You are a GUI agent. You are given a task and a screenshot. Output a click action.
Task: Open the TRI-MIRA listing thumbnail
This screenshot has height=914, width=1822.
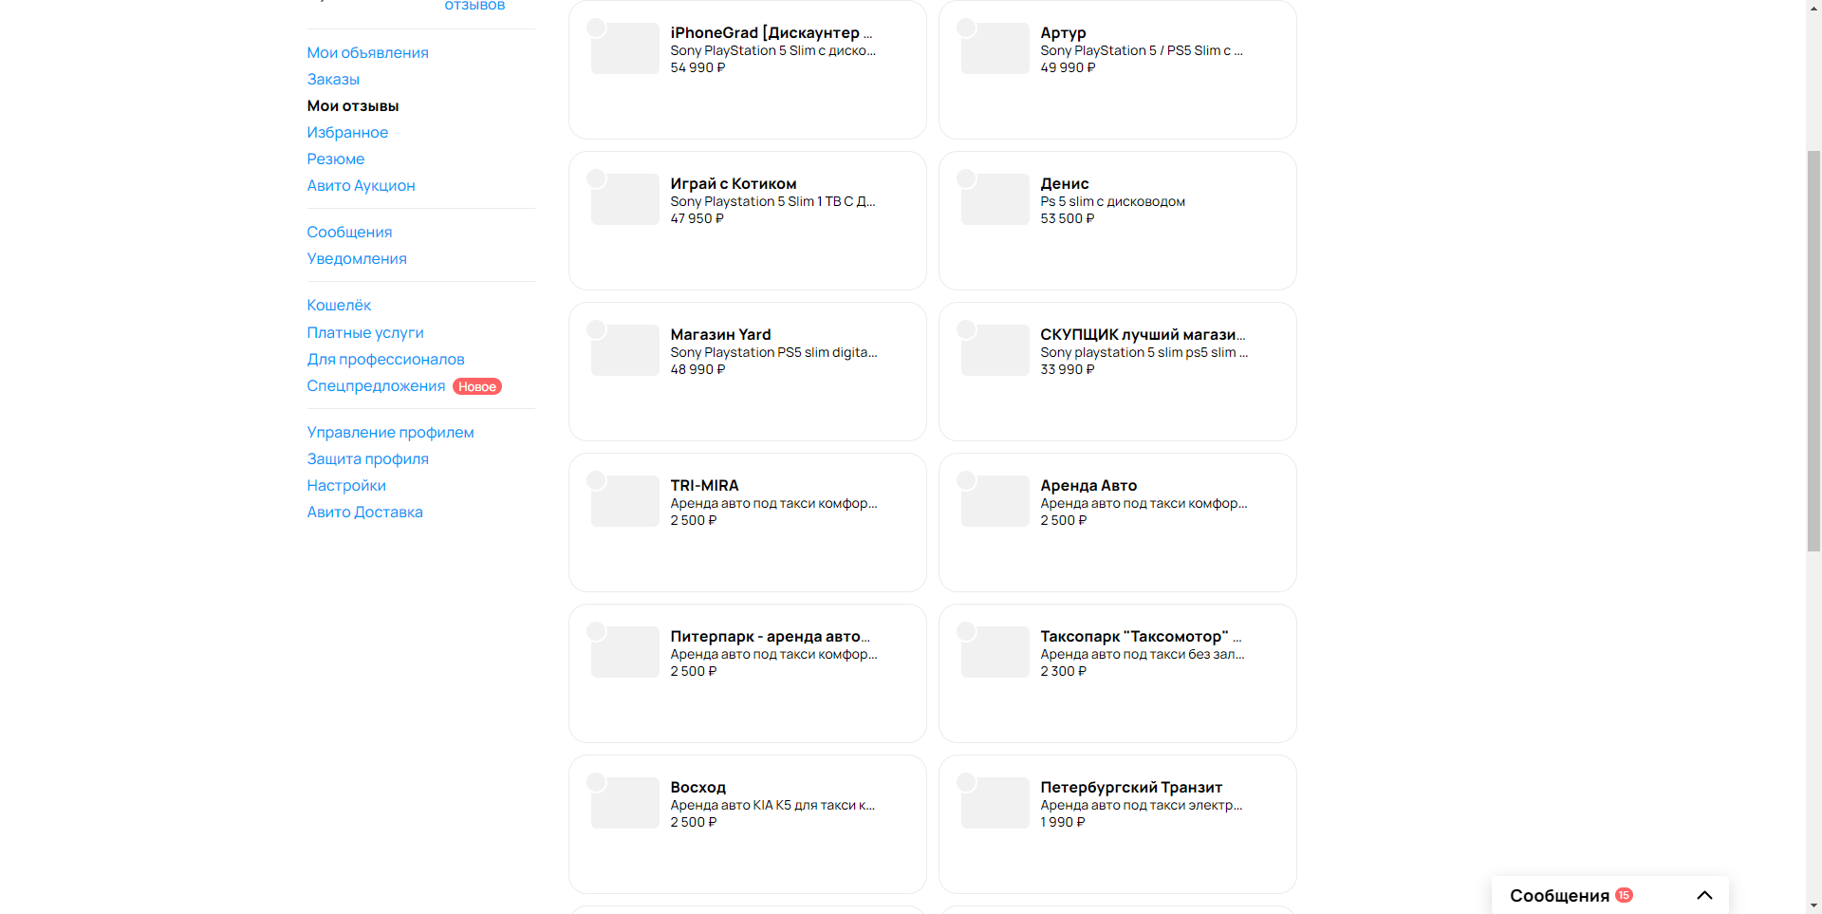point(624,501)
